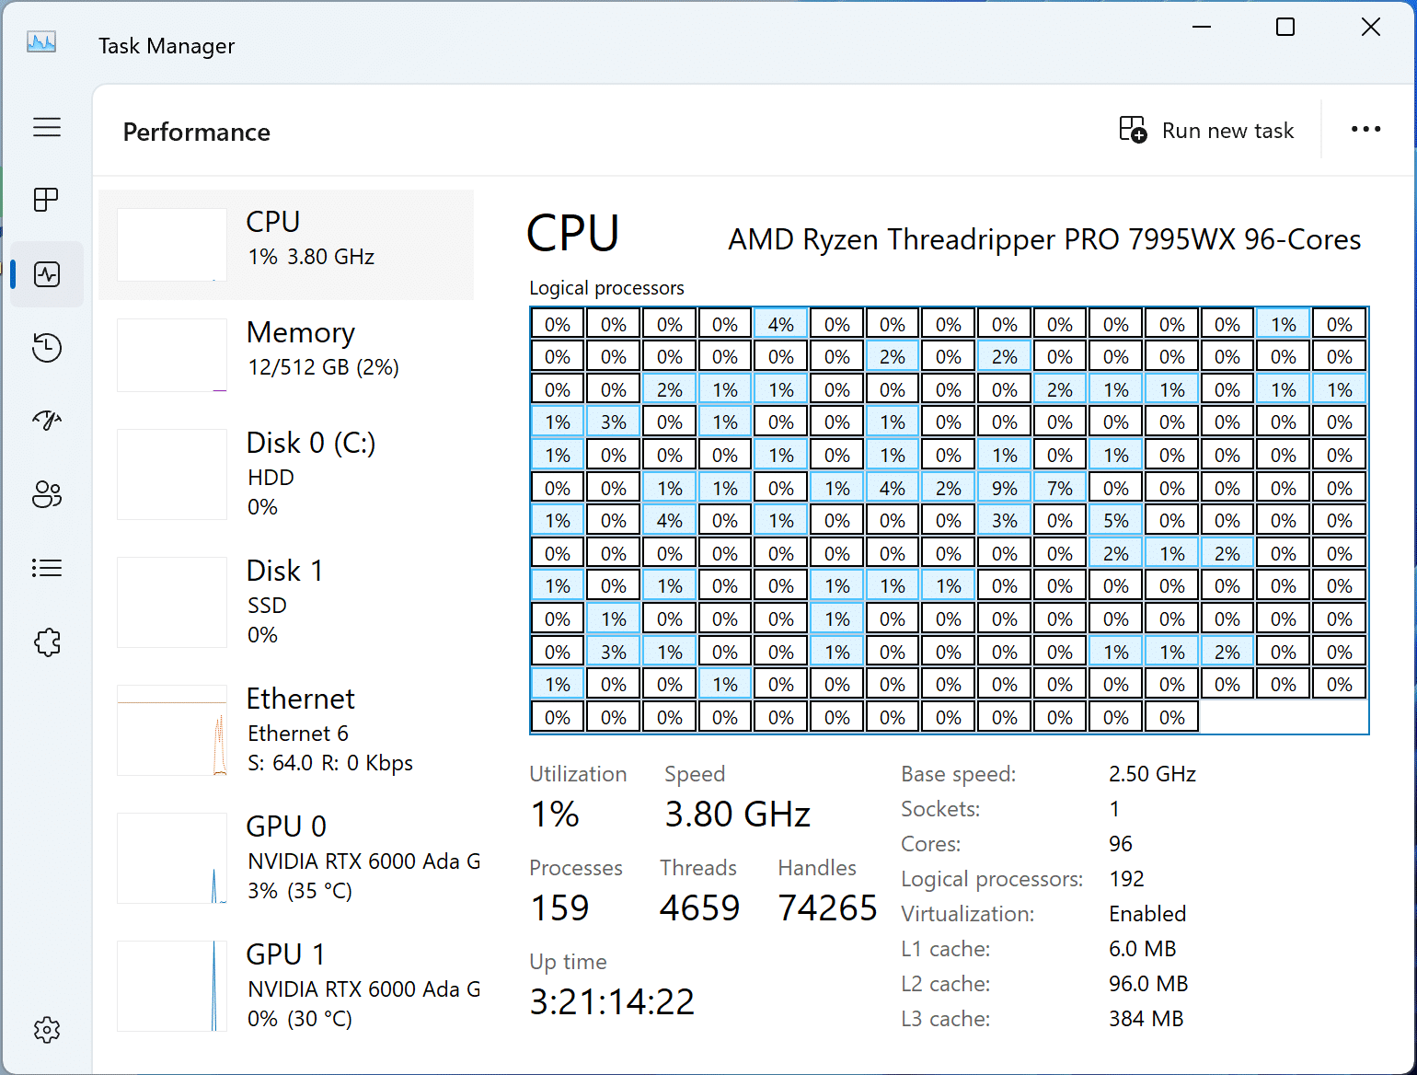Click the GPU 1 usage graph thumbnail
This screenshot has height=1075, width=1417.
[172, 986]
